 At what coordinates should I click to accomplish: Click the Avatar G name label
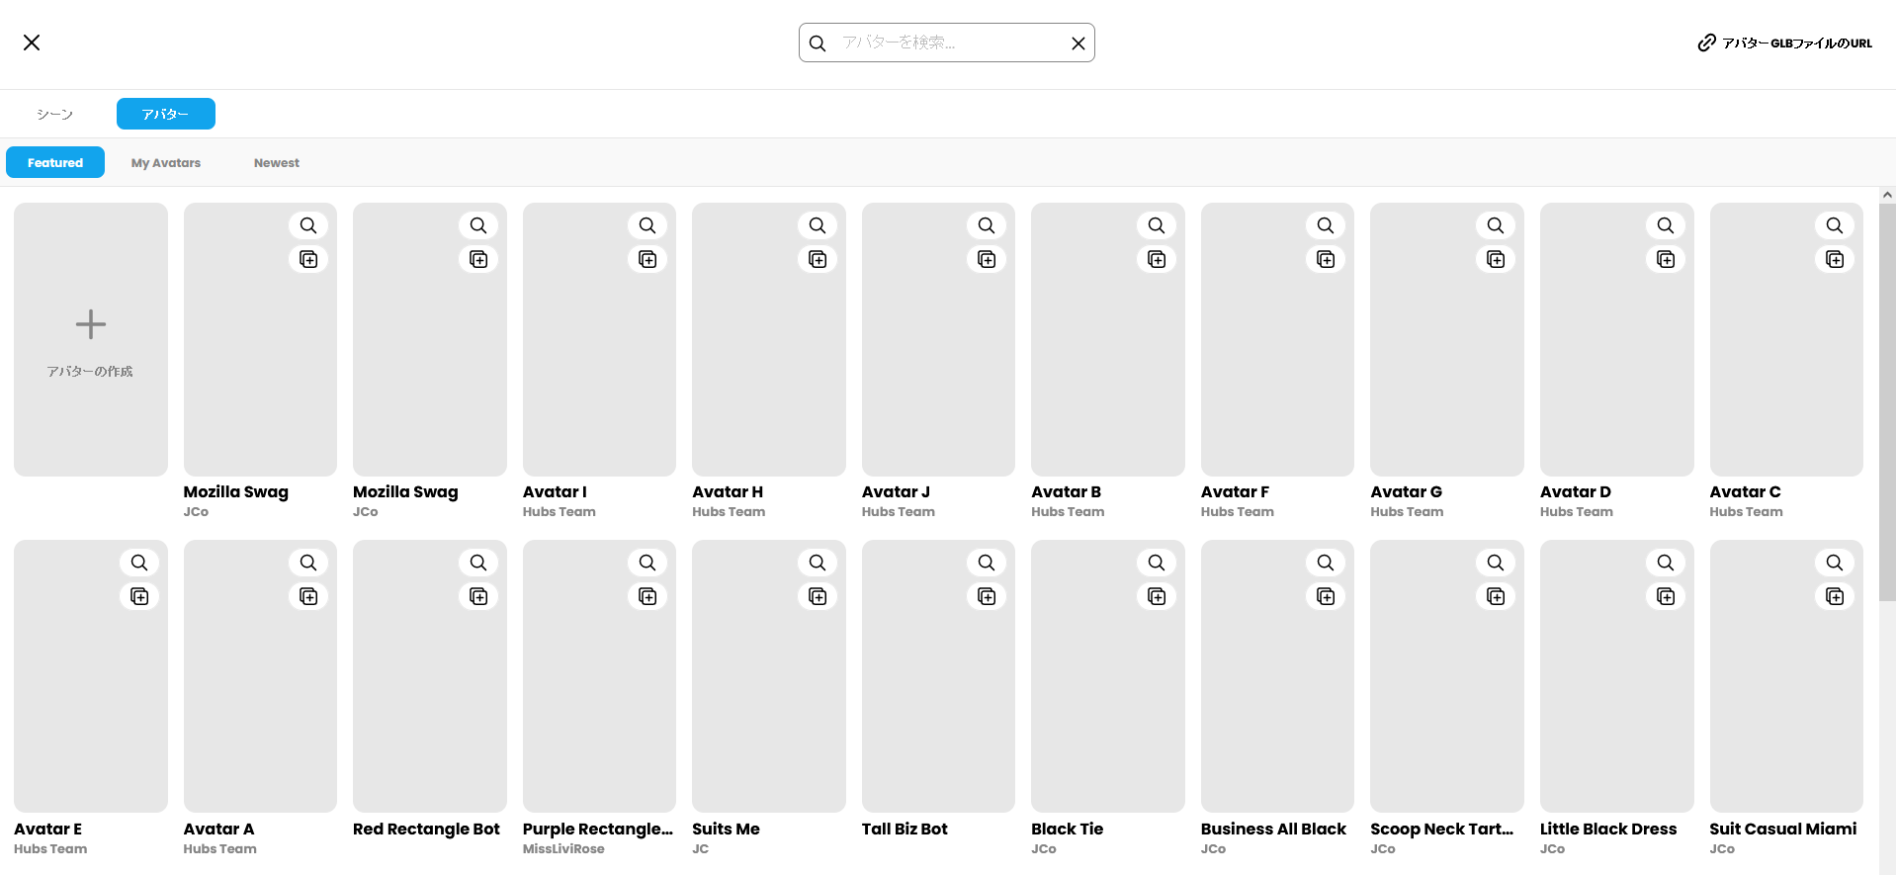(x=1406, y=491)
